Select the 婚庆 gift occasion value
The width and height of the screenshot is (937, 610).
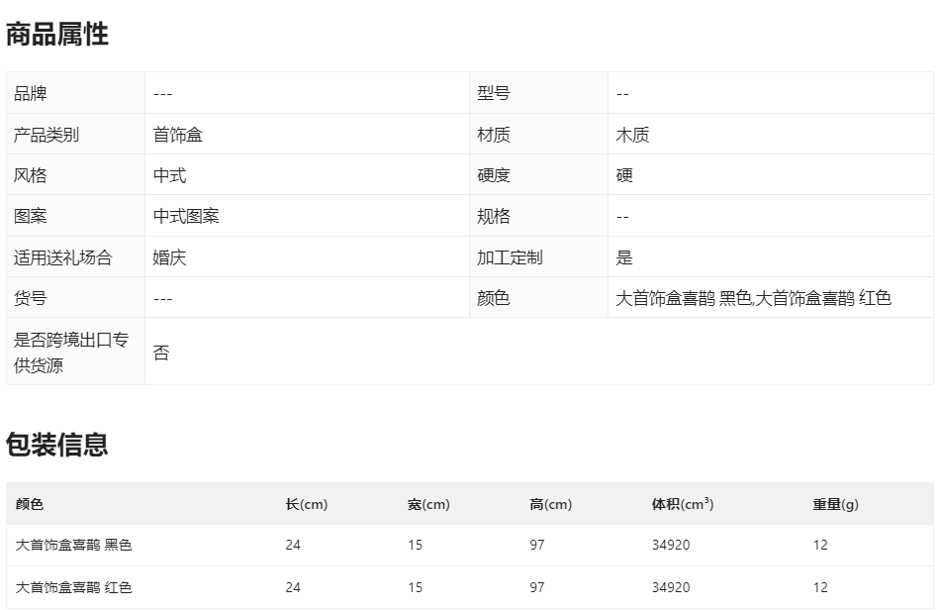(x=169, y=257)
